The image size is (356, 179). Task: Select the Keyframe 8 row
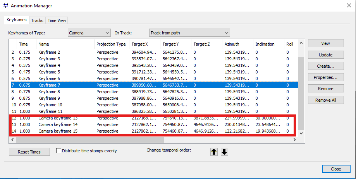[x=154, y=92]
